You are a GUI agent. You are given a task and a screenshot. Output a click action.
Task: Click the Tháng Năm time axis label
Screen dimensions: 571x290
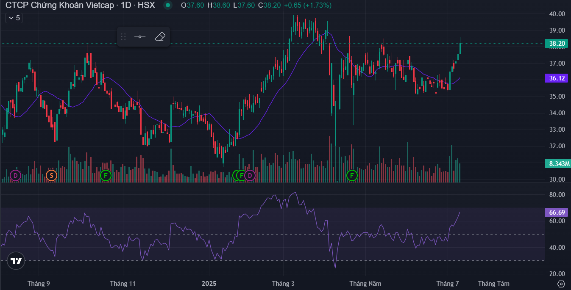click(x=365, y=284)
